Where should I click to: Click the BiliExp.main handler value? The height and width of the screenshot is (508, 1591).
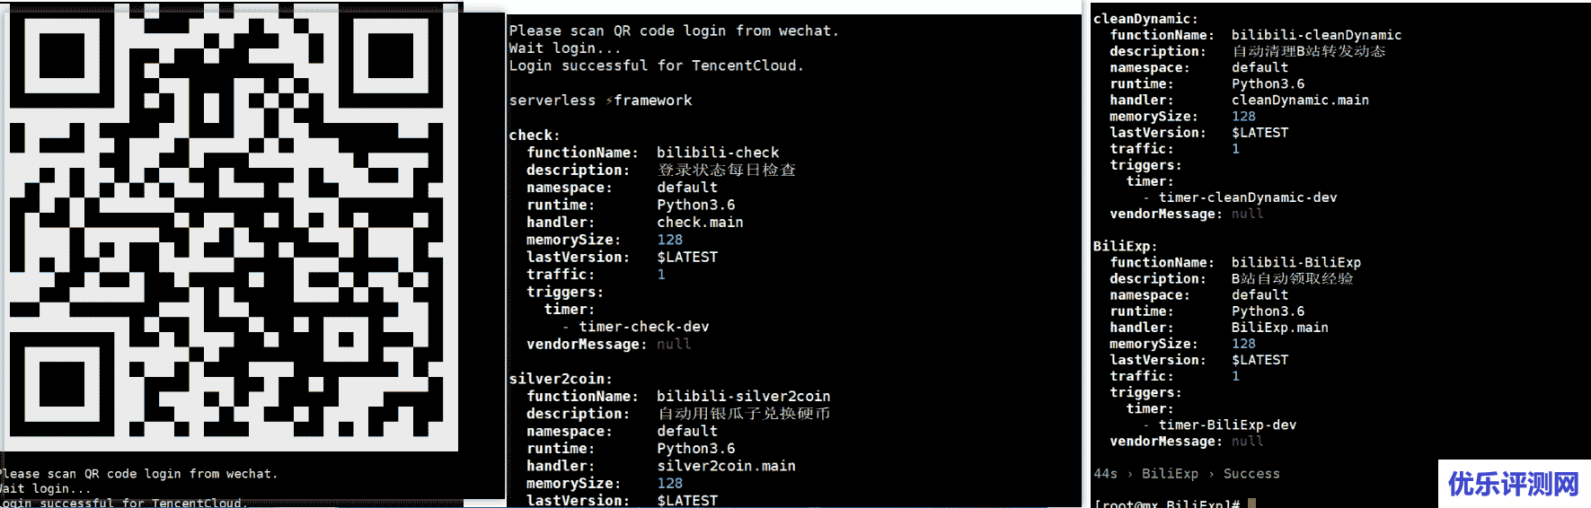click(1279, 328)
